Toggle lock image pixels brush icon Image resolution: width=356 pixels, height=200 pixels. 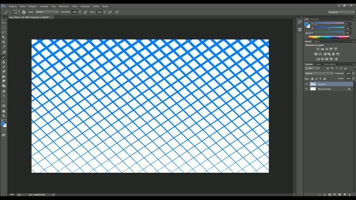(317, 79)
